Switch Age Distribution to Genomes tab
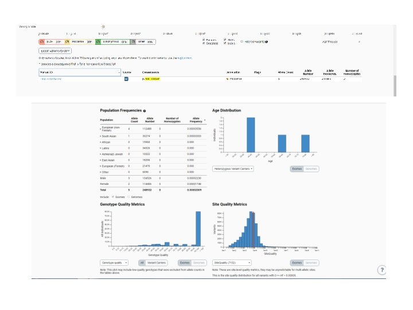The height and width of the screenshot is (310, 413). pos(311,169)
